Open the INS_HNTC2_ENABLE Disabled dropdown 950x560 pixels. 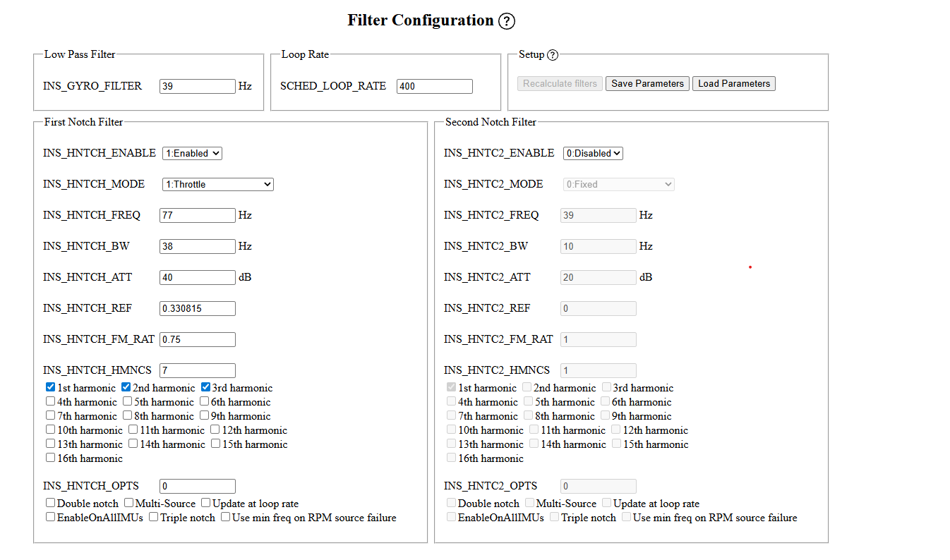pyautogui.click(x=593, y=153)
